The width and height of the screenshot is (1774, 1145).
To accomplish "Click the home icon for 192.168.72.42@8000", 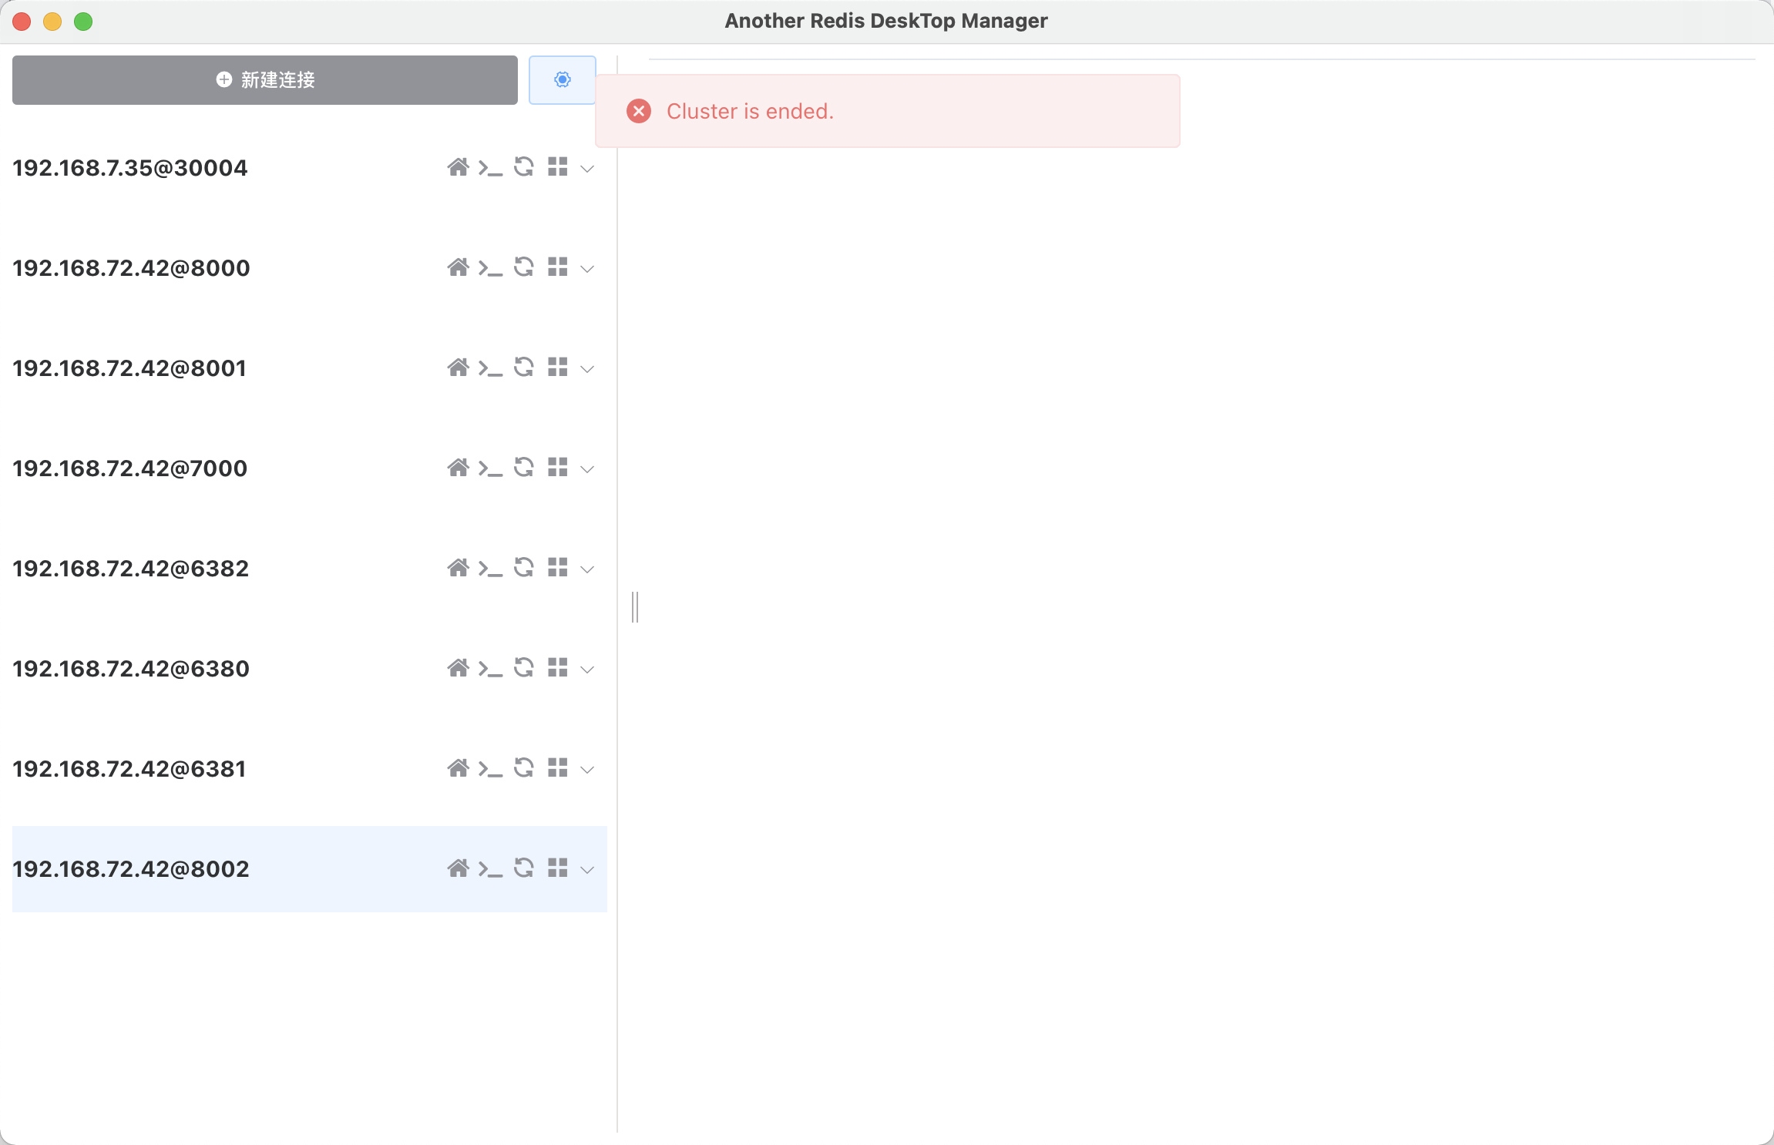I will [x=457, y=267].
